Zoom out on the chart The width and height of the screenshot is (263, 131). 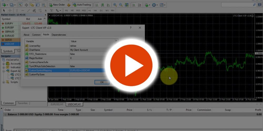pos(121,5)
